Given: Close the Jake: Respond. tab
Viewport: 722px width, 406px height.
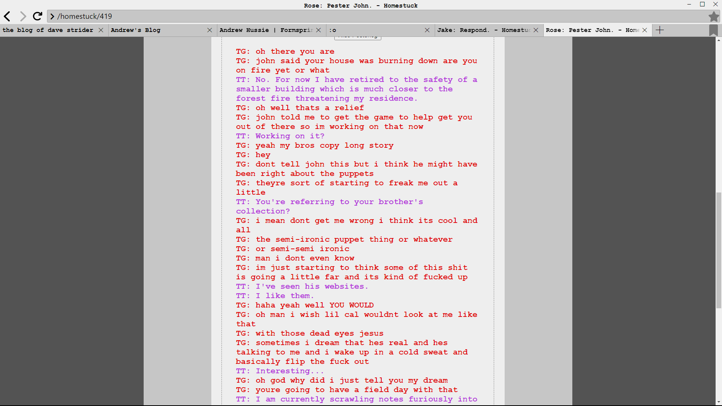Looking at the screenshot, I should (x=536, y=30).
